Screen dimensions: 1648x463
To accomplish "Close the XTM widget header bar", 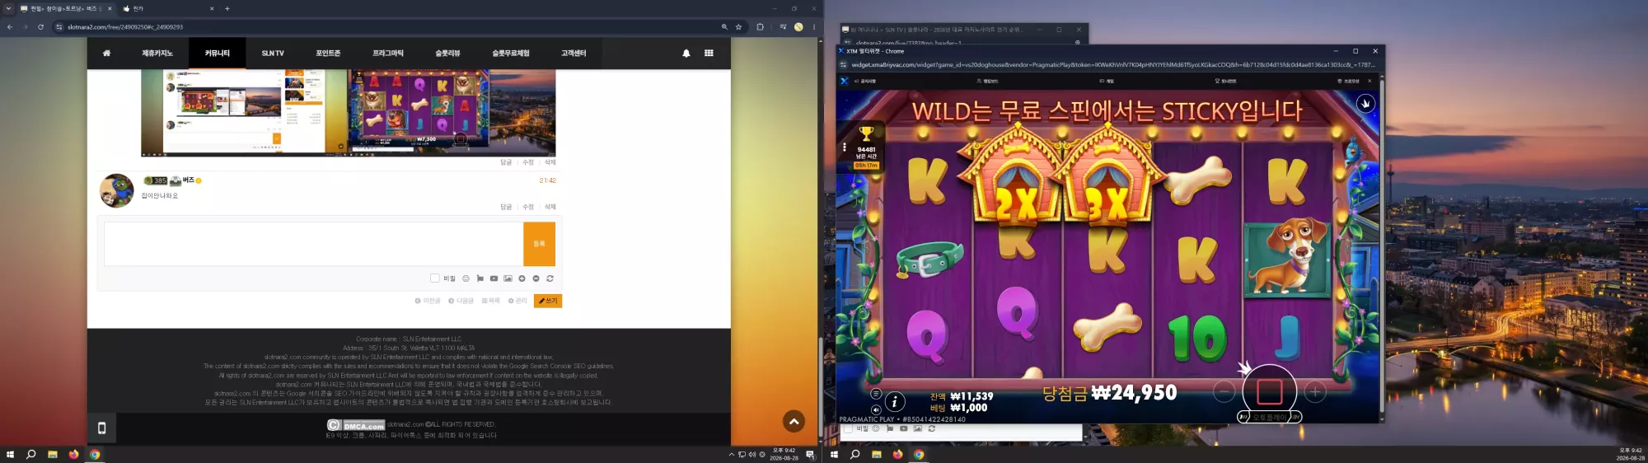I will 1369,81.
